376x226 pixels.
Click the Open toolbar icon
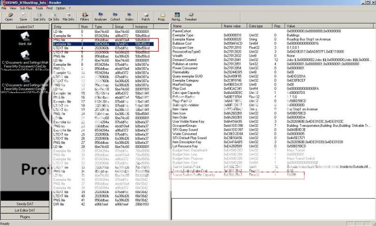coord(8,16)
